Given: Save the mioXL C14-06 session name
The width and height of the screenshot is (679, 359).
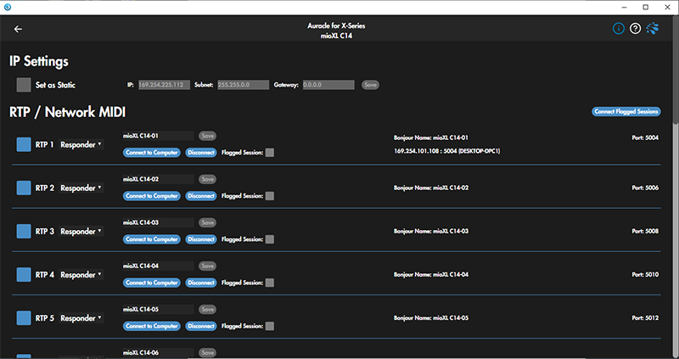Looking at the screenshot, I should pos(207,352).
